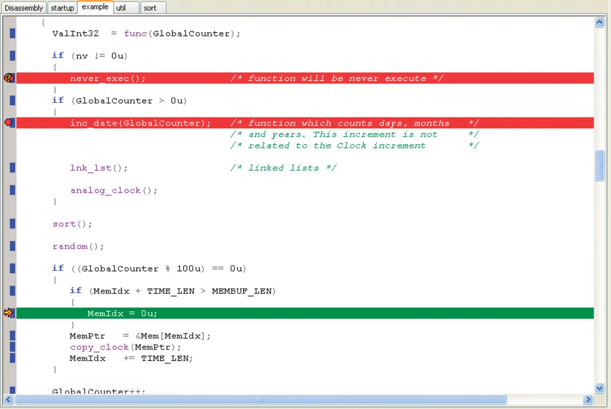
Task: Click gutter marker next to sort() call
Action: click(12, 224)
